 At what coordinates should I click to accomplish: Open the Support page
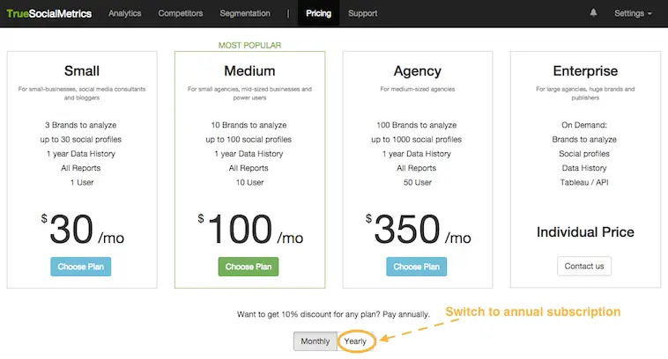[362, 13]
